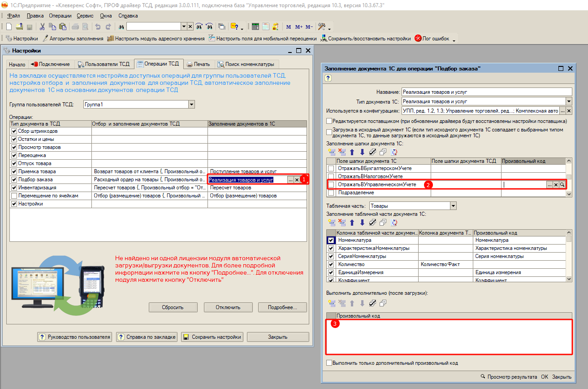
Task: Click the calculator icon in main toolbar
Action: pyautogui.click(x=255, y=26)
